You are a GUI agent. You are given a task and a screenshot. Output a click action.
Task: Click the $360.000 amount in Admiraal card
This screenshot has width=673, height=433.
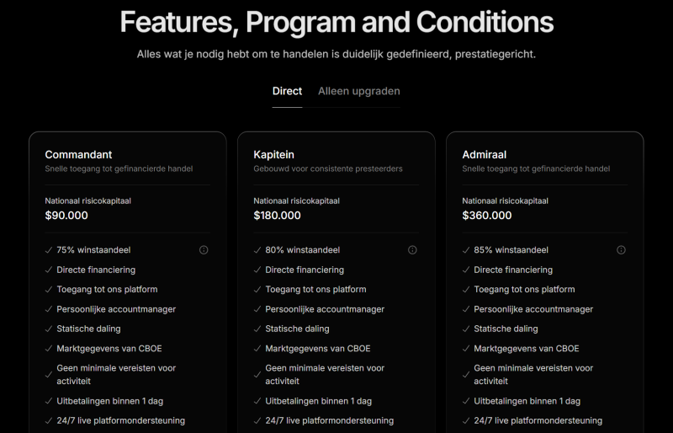pos(486,215)
